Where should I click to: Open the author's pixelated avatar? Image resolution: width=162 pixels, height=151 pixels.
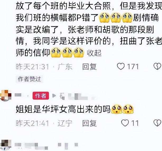(6, 96)
